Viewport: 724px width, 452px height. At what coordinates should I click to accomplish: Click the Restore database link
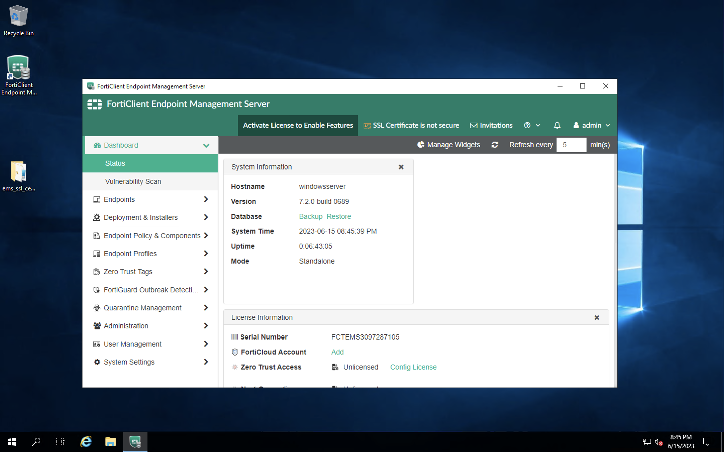click(339, 216)
